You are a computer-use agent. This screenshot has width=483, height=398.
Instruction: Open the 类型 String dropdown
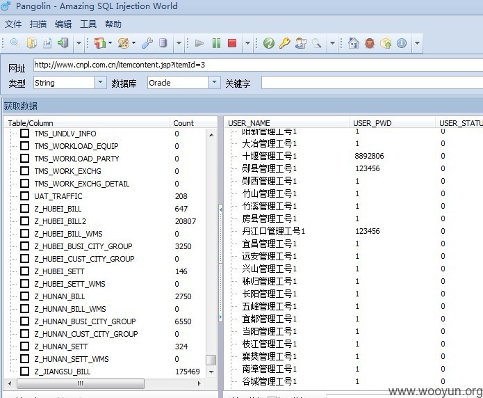pyautogui.click(x=100, y=82)
